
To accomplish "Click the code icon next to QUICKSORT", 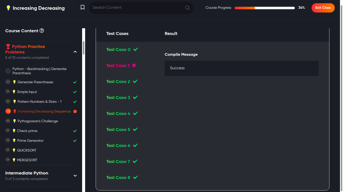I will click(x=8, y=150).
